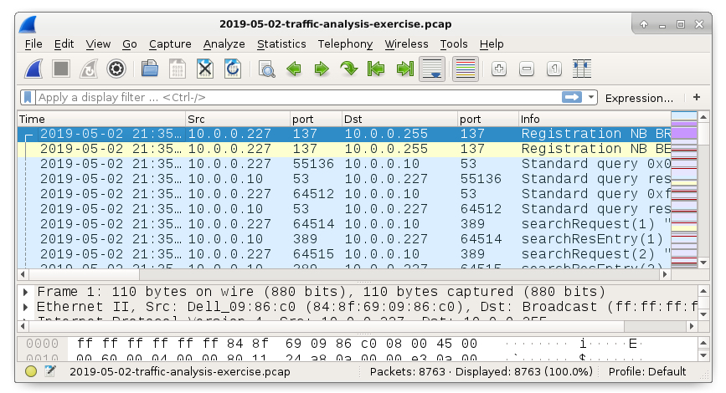The height and width of the screenshot is (393, 726).
Task: Close this capture file icon
Action: [204, 69]
